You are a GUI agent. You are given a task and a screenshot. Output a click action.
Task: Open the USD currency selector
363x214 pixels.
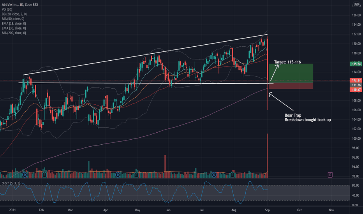point(356,4)
